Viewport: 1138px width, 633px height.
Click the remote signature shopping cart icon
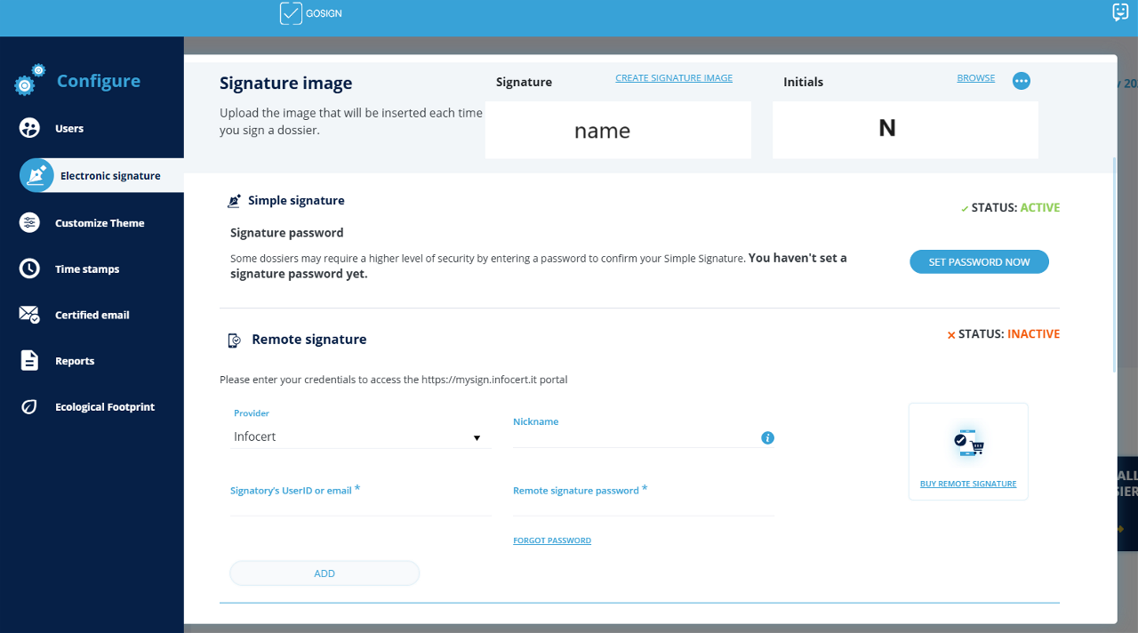pyautogui.click(x=968, y=443)
